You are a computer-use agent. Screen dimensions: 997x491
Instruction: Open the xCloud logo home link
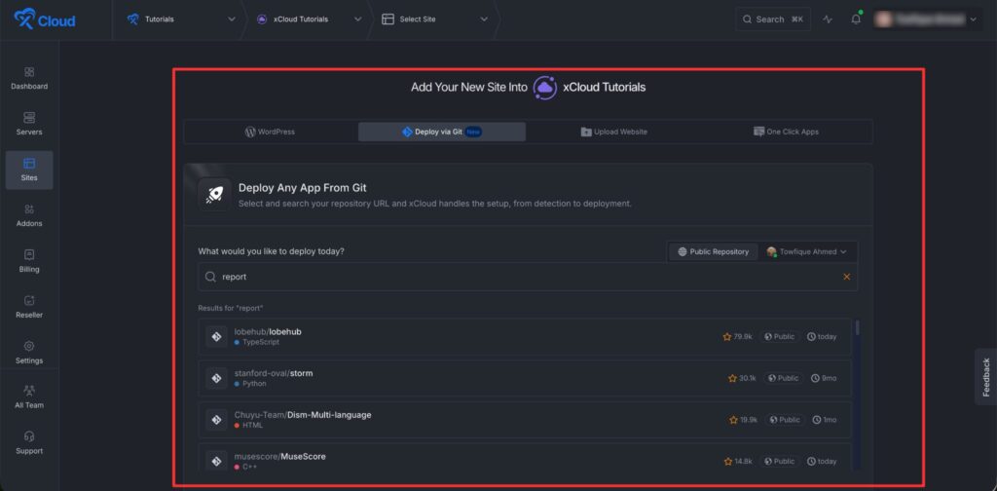pyautogui.click(x=45, y=19)
